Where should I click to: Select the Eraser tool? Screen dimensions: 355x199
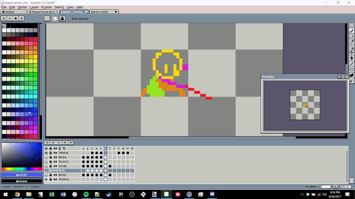tap(352, 36)
